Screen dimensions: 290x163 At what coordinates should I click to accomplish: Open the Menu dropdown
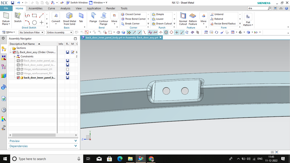9,32
